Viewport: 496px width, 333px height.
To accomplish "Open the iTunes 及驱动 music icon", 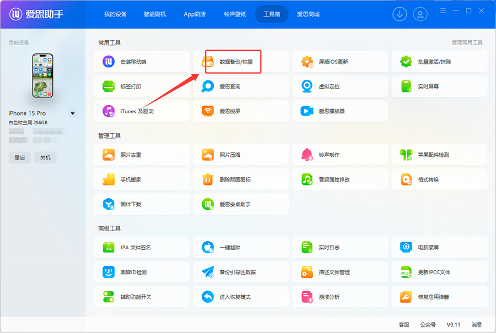I will coord(109,111).
